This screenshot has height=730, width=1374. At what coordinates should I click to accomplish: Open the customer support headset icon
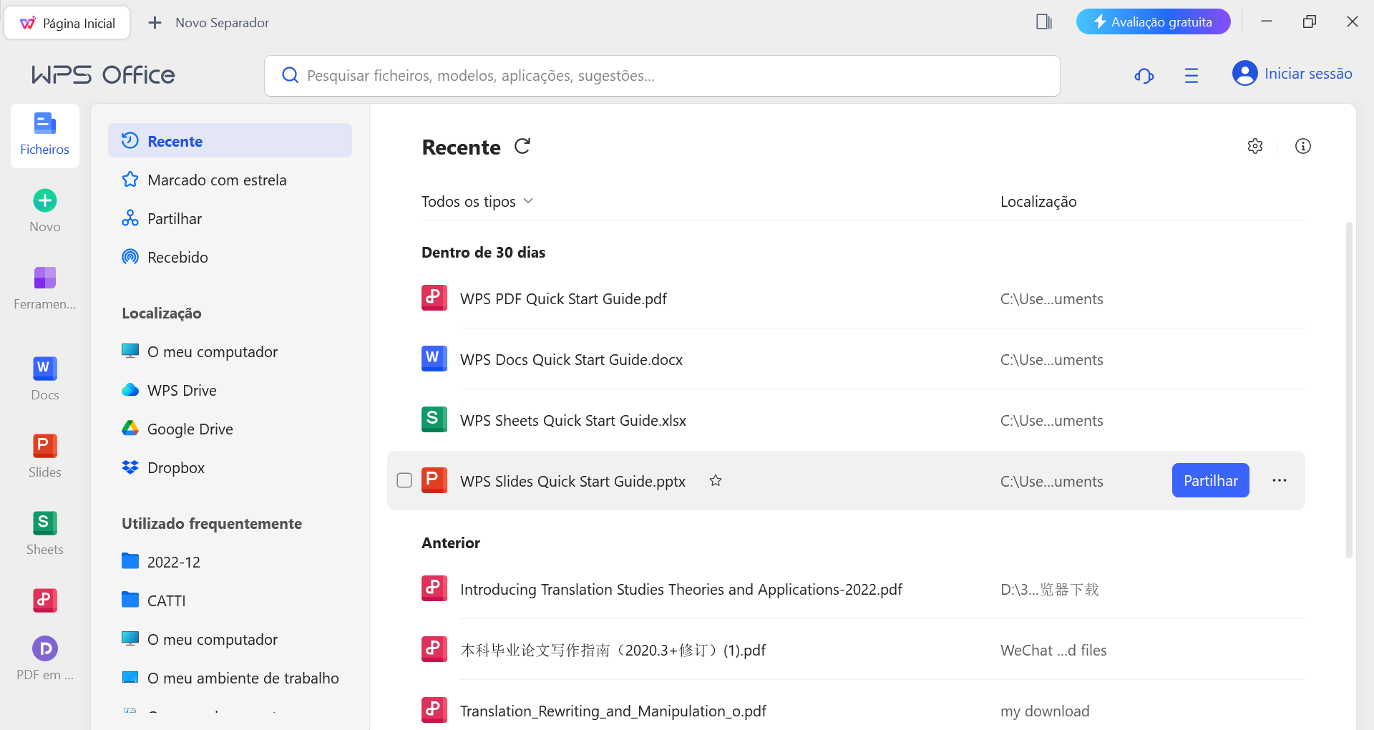(1144, 75)
